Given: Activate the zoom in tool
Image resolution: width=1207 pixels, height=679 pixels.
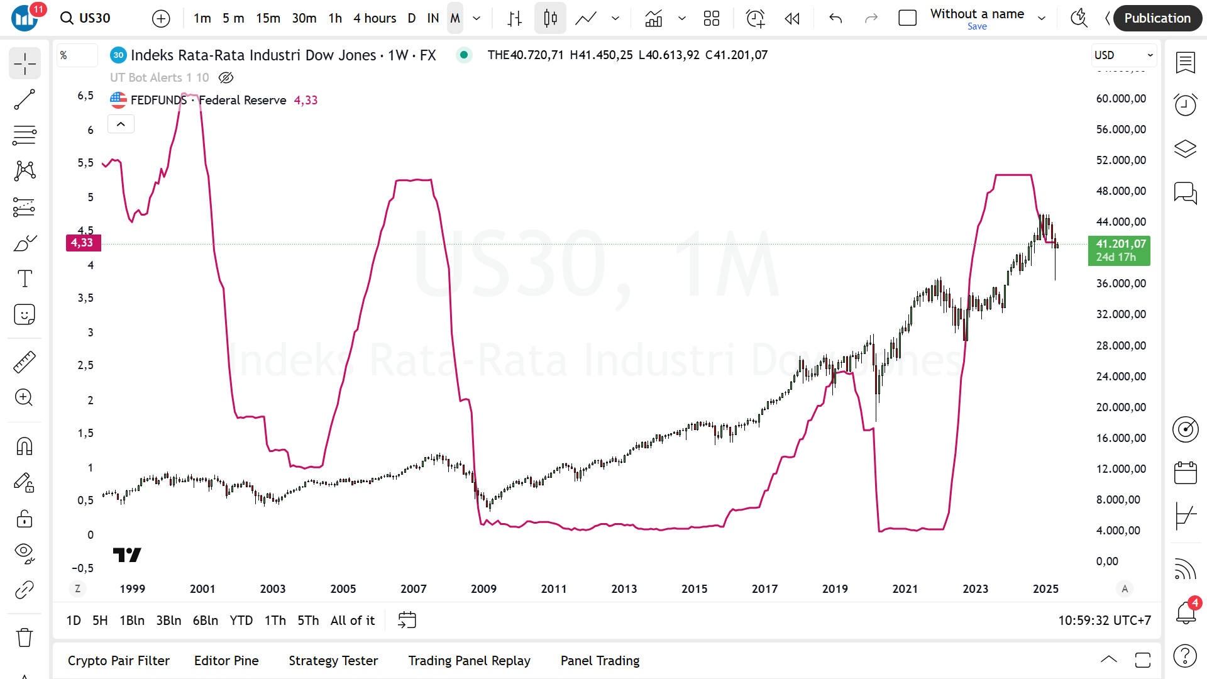Looking at the screenshot, I should pyautogui.click(x=25, y=397).
